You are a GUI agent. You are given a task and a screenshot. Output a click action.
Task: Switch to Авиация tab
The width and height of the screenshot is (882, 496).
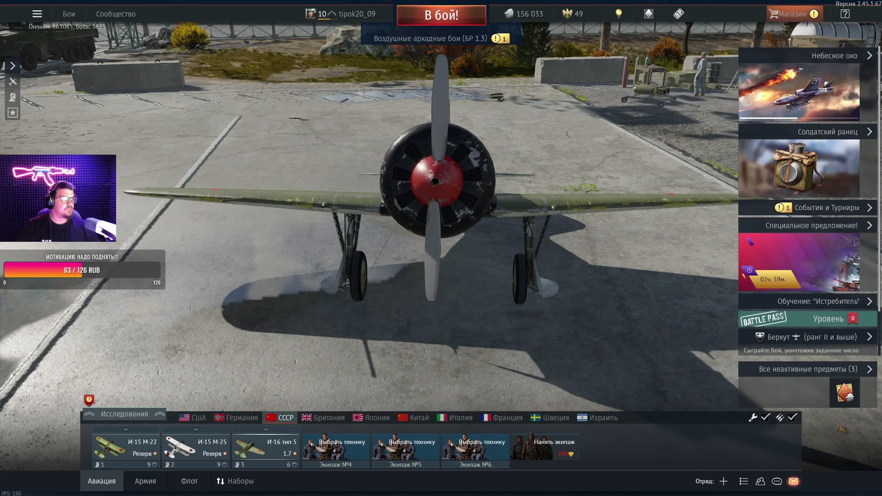102,481
